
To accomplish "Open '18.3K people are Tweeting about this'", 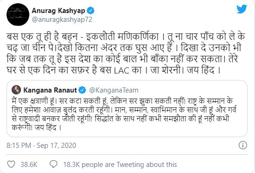I will coord(120,164).
